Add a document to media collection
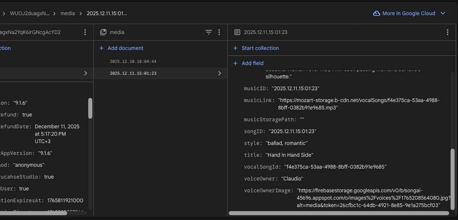Image resolution: width=458 pixels, height=220 pixels. click(125, 48)
